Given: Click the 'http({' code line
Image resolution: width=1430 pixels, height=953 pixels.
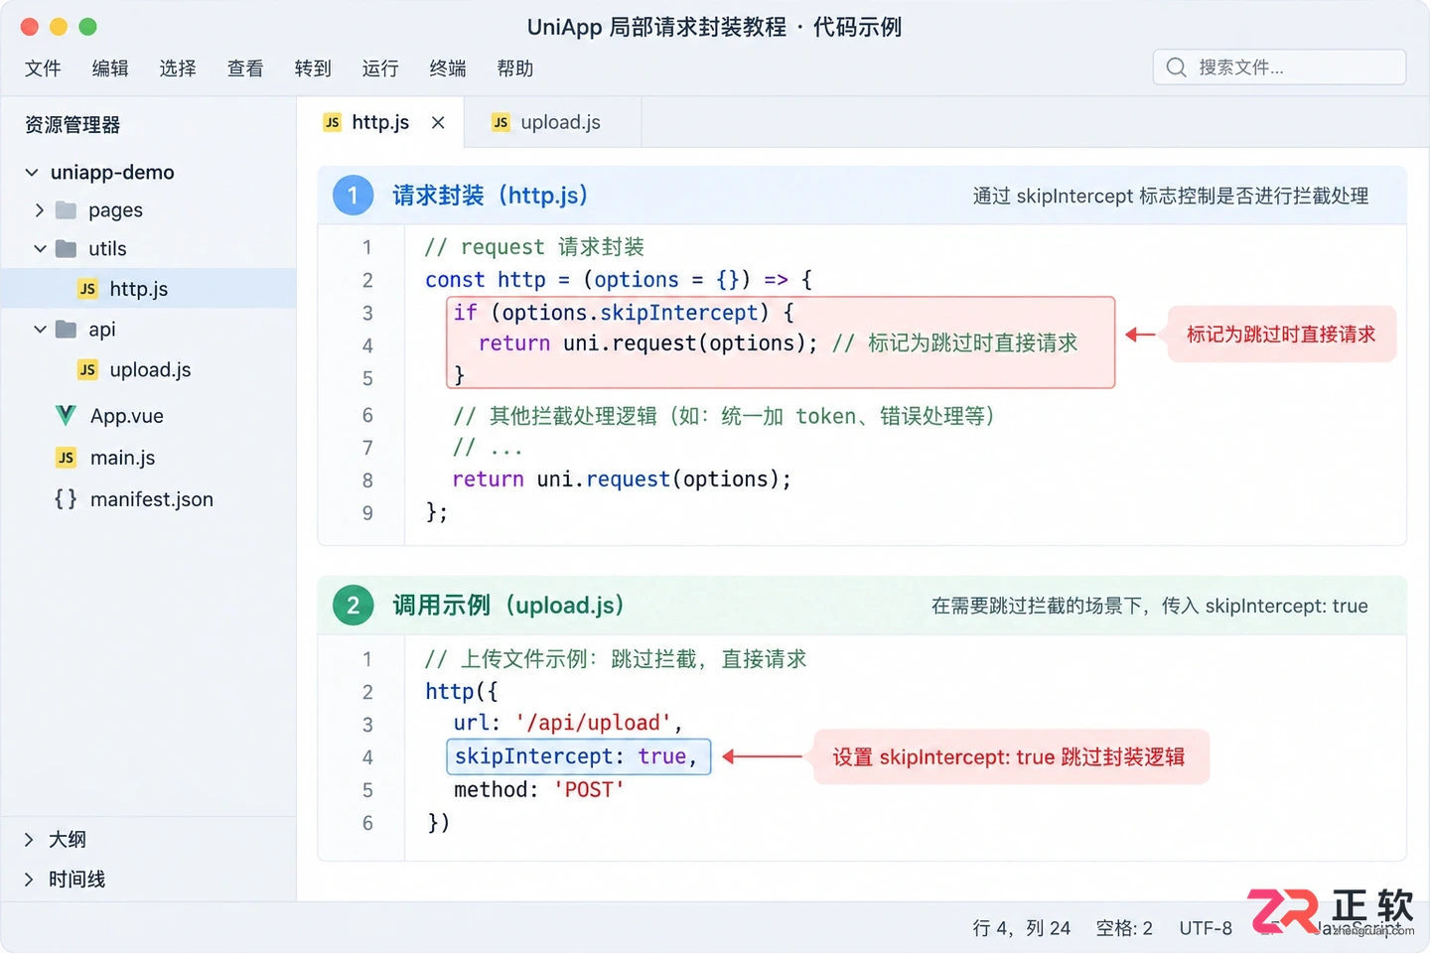Looking at the screenshot, I should click(x=462, y=692).
